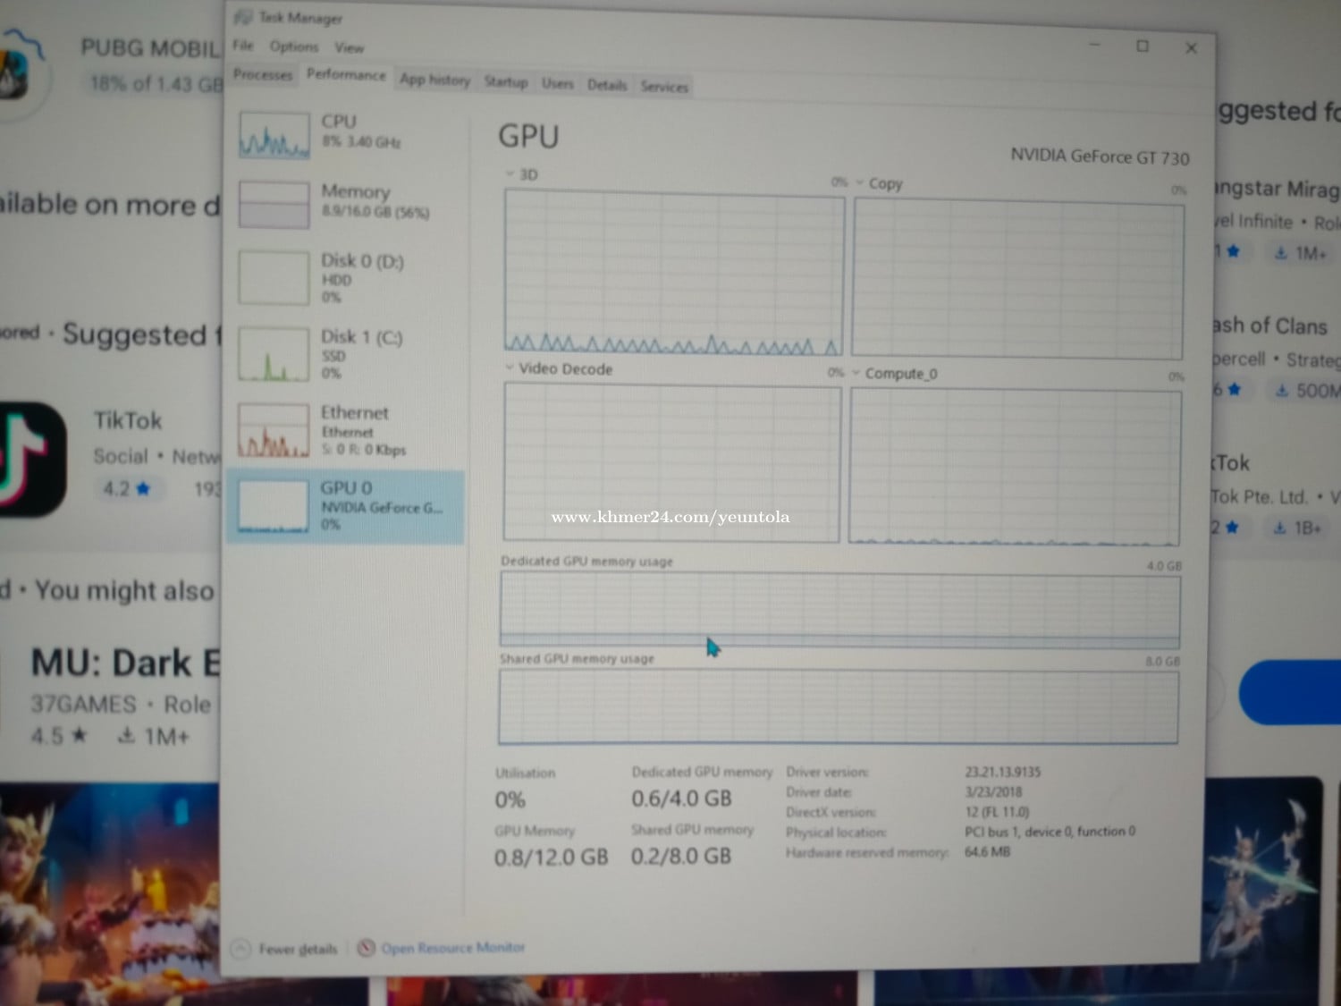Expand the 3D graph engine dropdown
This screenshot has height=1006, width=1341.
pyautogui.click(x=510, y=173)
